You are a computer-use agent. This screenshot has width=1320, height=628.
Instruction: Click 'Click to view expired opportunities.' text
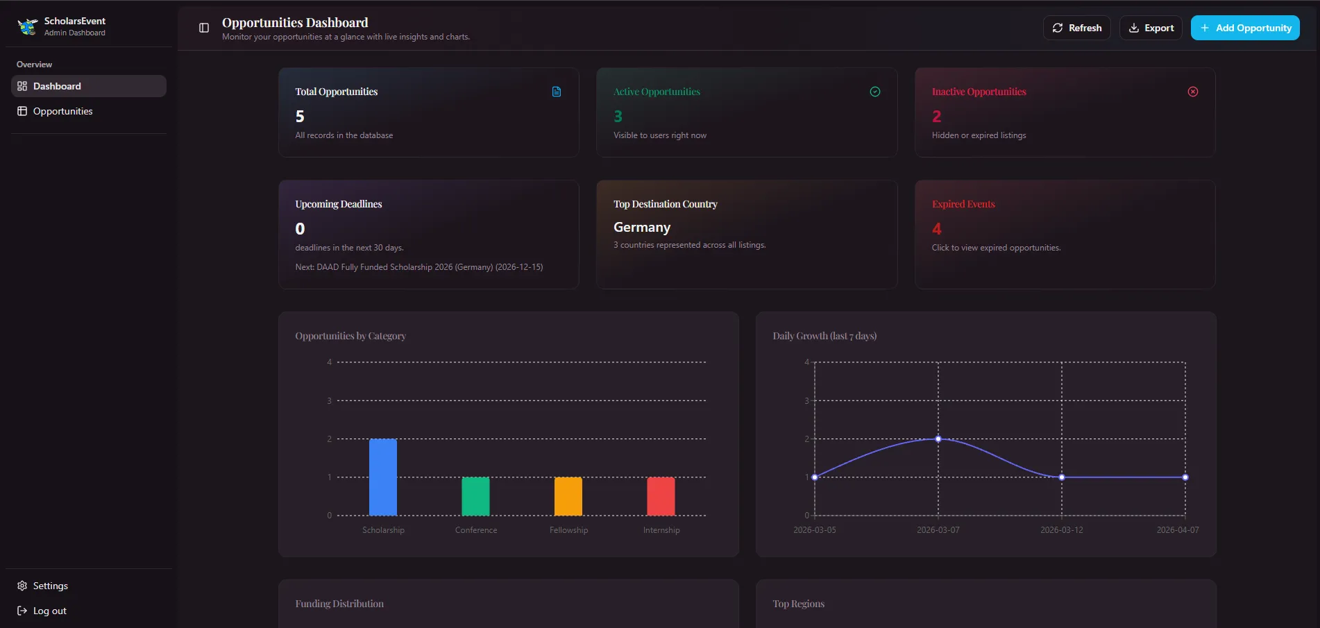996,248
